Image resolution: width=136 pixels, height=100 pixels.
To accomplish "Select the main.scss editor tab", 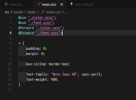I will [x=49, y=4].
